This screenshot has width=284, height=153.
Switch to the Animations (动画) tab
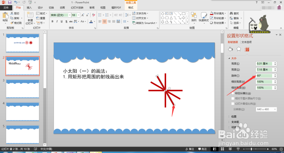[62, 8]
